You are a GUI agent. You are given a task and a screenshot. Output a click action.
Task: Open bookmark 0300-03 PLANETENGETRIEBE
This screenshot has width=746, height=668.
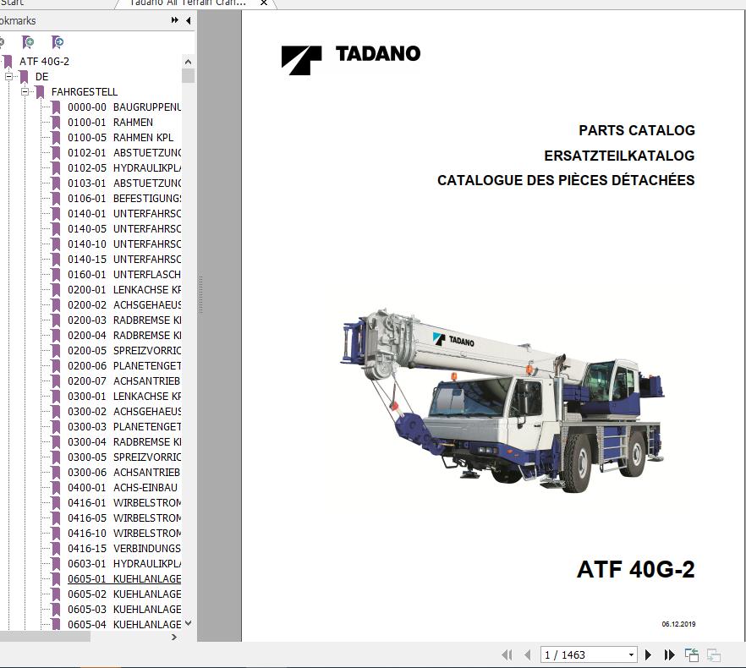pyautogui.click(x=123, y=427)
